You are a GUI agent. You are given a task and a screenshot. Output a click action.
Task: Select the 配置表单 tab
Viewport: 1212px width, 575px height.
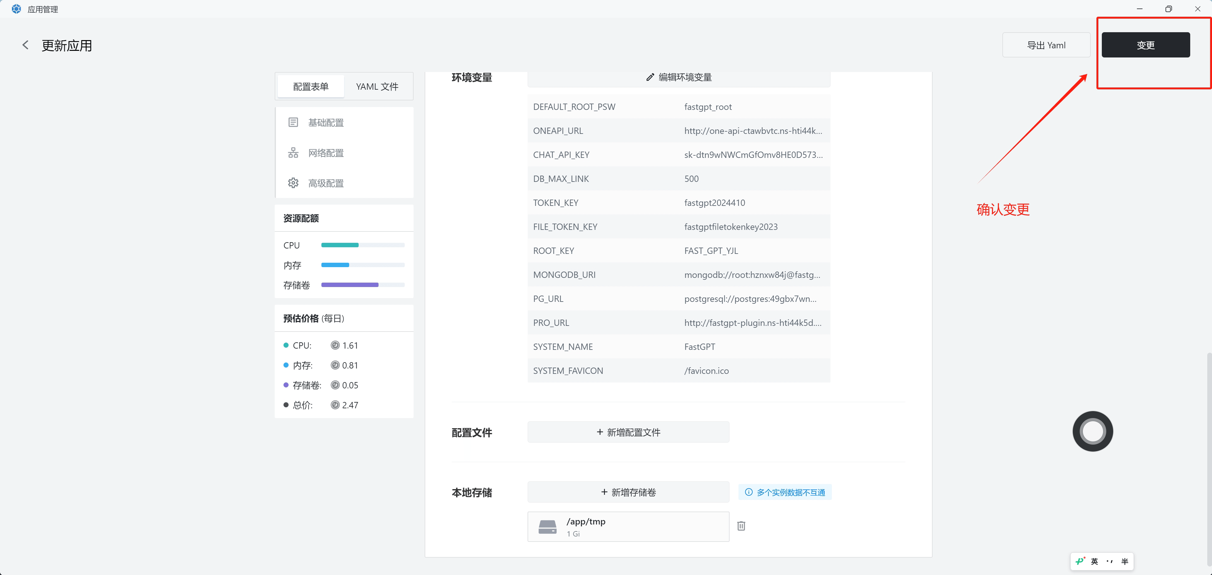[311, 87]
